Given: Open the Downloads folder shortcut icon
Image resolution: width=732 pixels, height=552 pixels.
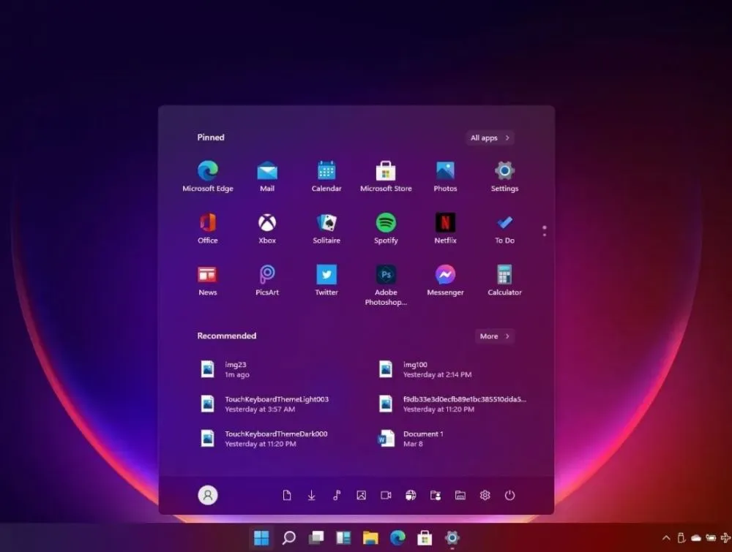Looking at the screenshot, I should pyautogui.click(x=311, y=495).
